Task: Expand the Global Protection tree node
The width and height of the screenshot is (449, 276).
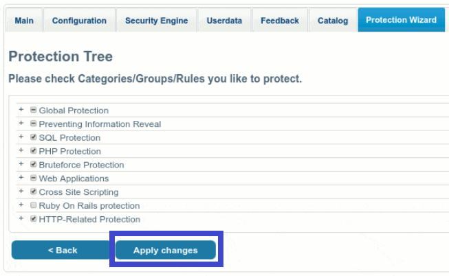Action: [x=21, y=110]
